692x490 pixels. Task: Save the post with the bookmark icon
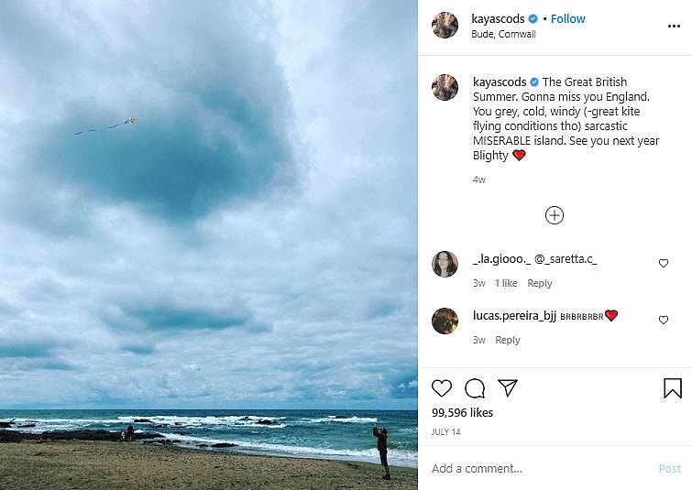pyautogui.click(x=673, y=388)
